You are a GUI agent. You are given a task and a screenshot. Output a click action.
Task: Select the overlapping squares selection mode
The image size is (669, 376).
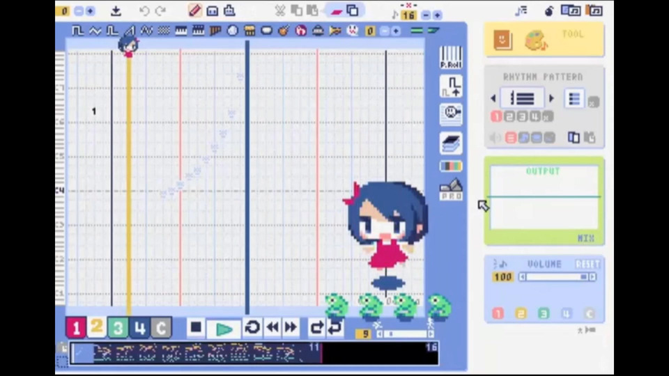pyautogui.click(x=353, y=10)
